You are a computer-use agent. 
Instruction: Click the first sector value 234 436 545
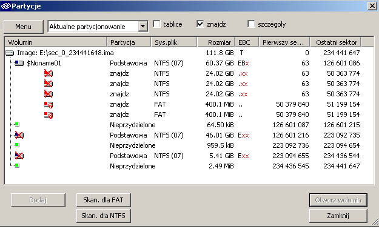pos(291,166)
